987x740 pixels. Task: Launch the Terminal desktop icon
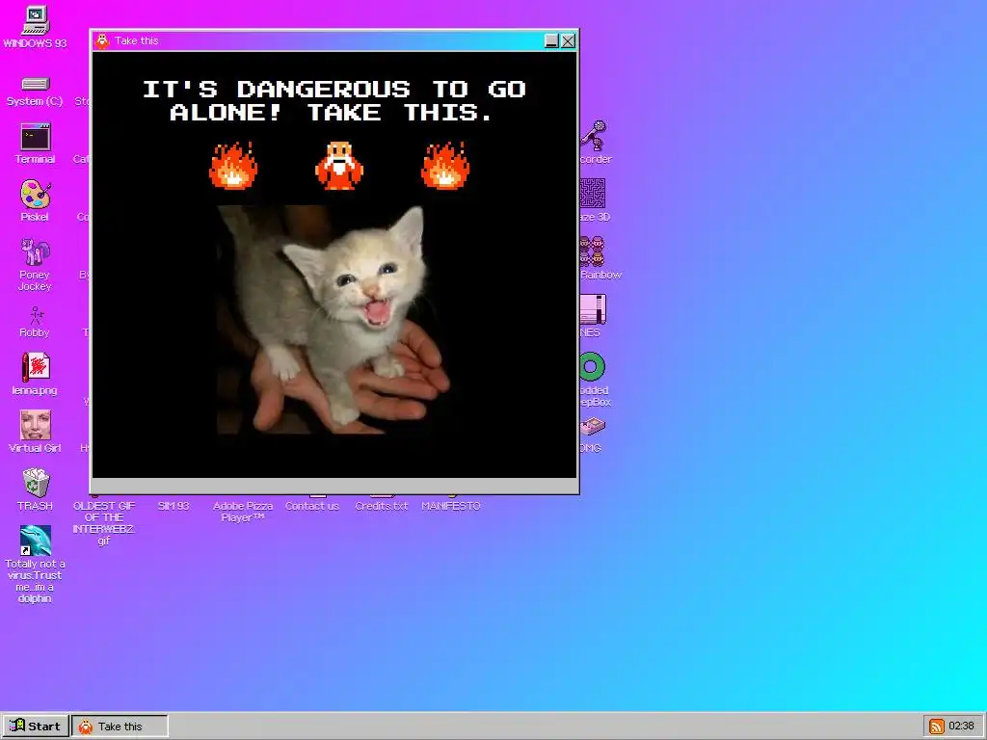[36, 137]
